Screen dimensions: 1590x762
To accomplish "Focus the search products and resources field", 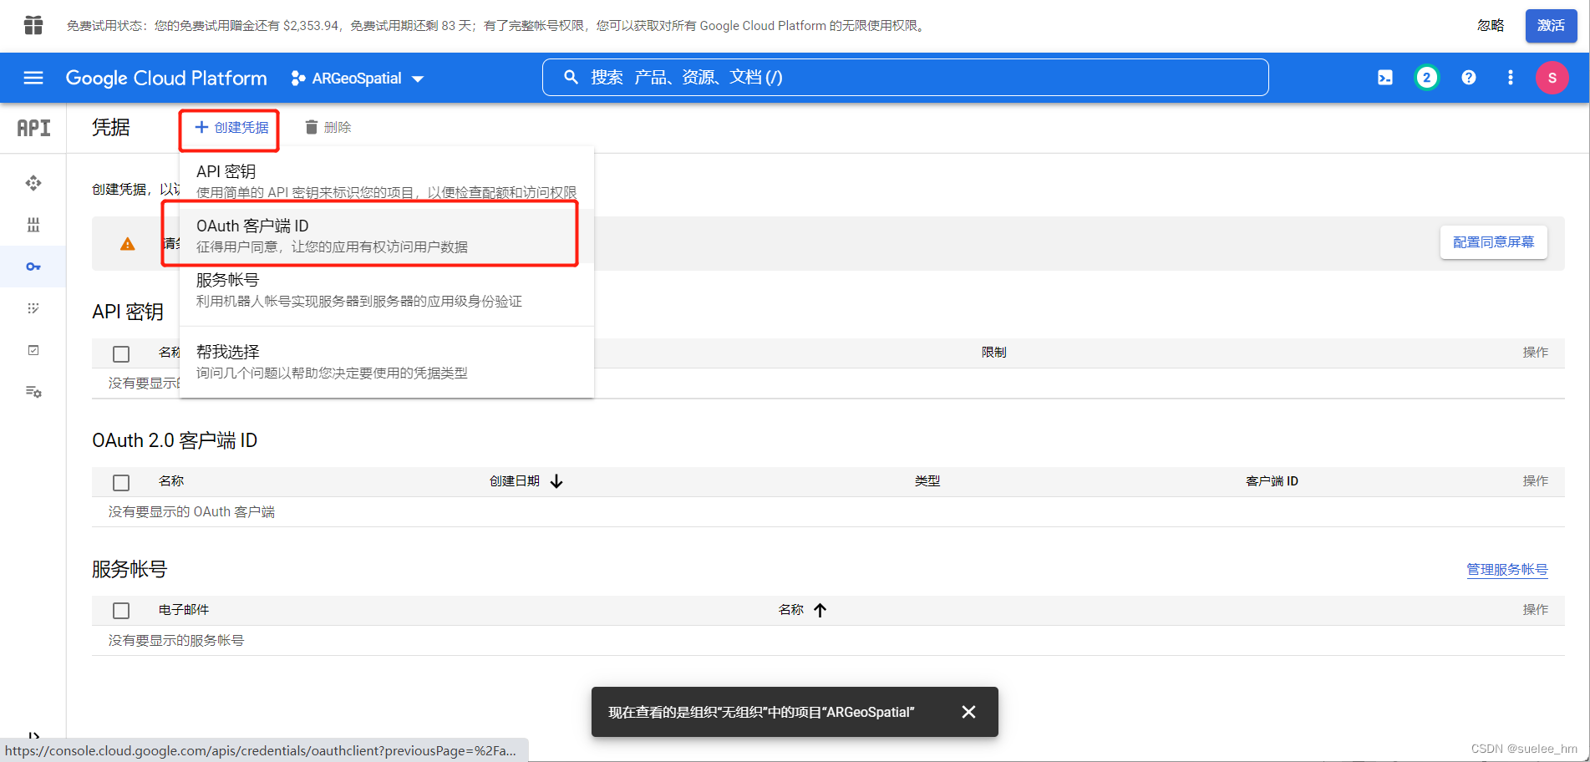I will click(906, 77).
